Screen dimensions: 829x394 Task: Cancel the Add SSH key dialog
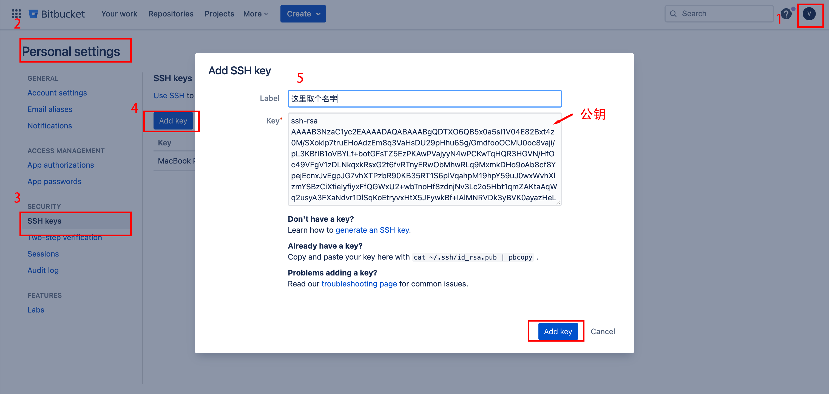pyautogui.click(x=603, y=331)
